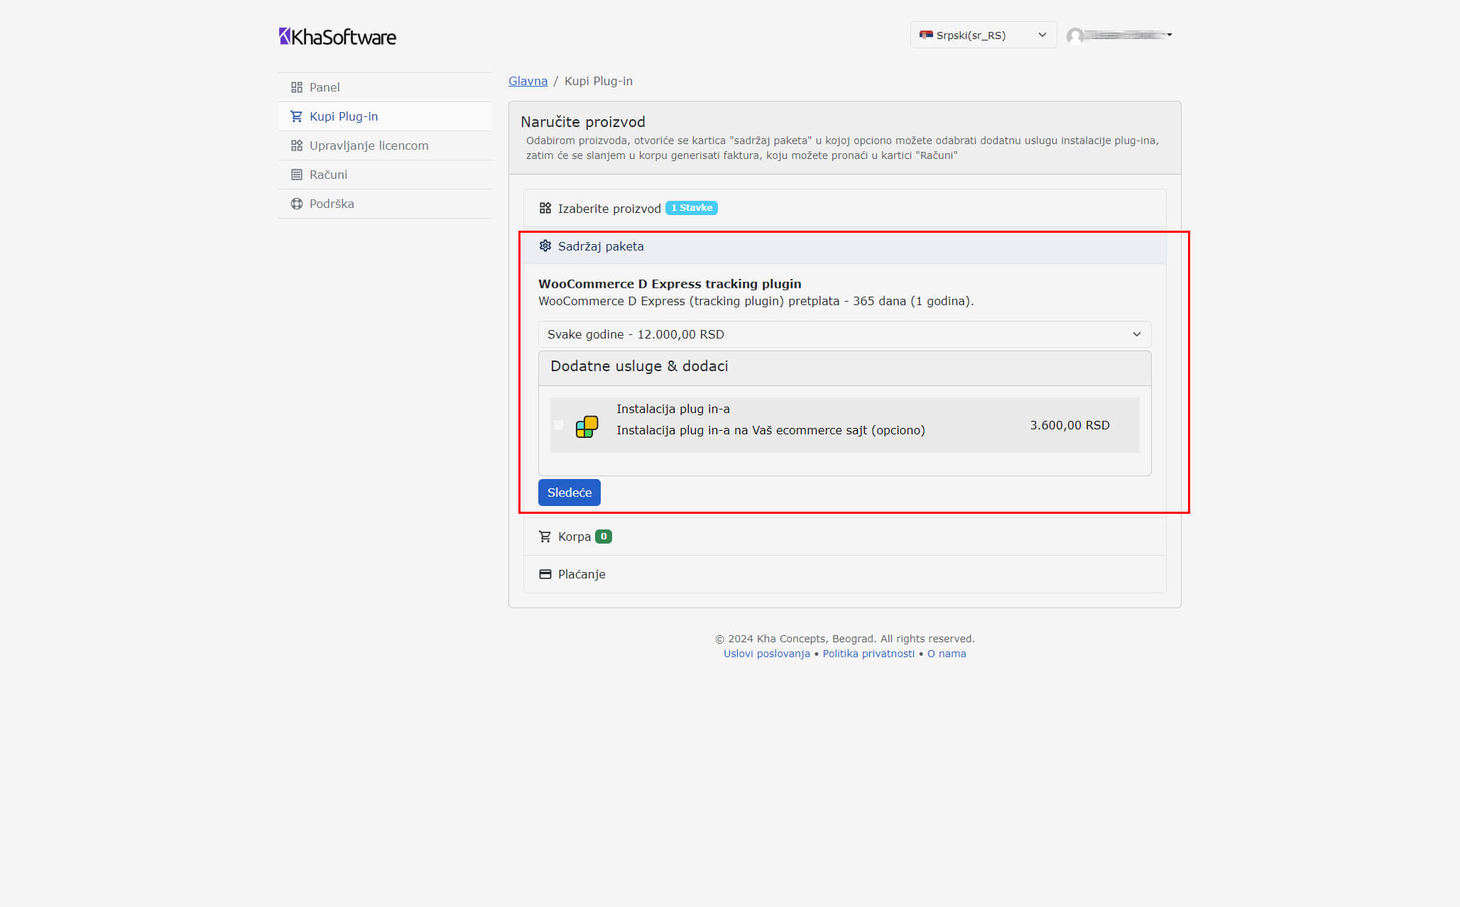Click the Dodatne usluge & dodaci heading
This screenshot has width=1460, height=907.
(x=639, y=366)
